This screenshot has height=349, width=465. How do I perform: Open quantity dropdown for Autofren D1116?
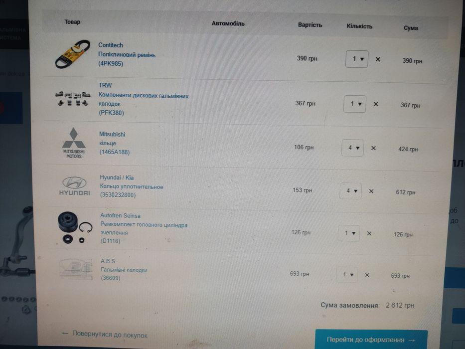pos(349,233)
